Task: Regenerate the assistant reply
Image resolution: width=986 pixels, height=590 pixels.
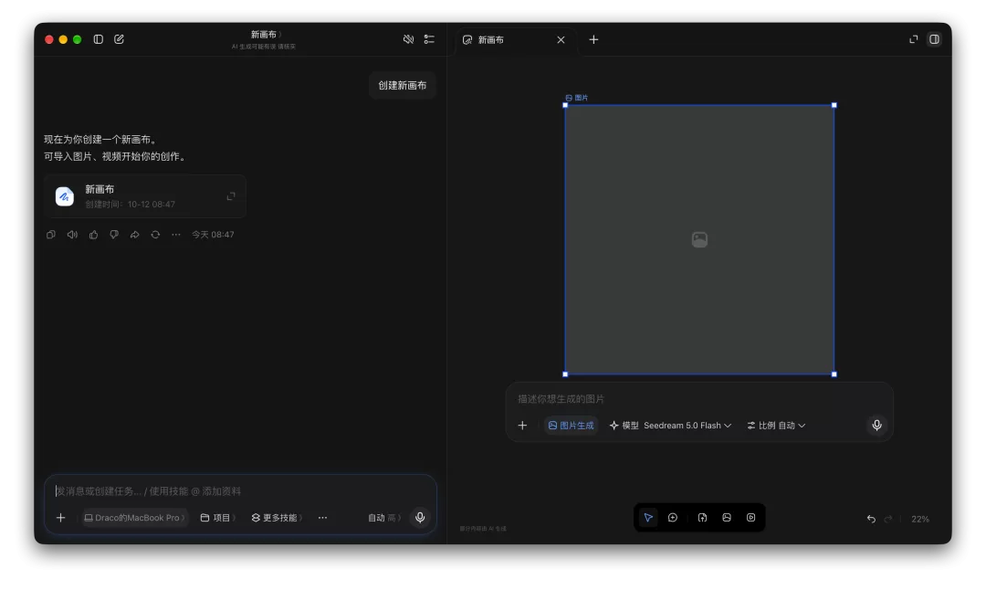Action: 155,235
